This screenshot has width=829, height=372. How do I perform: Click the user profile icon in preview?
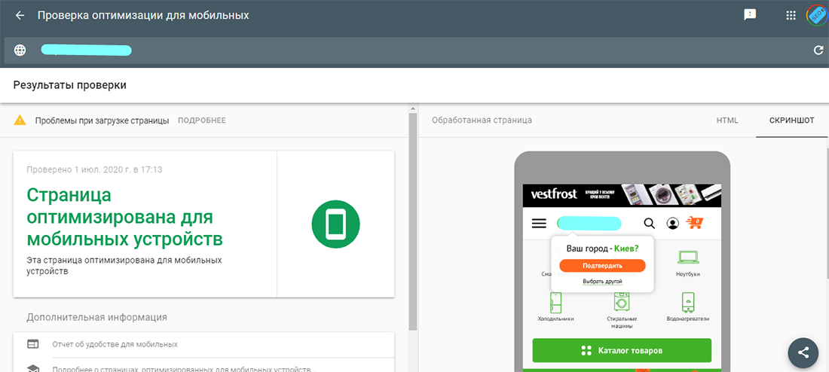(x=672, y=224)
